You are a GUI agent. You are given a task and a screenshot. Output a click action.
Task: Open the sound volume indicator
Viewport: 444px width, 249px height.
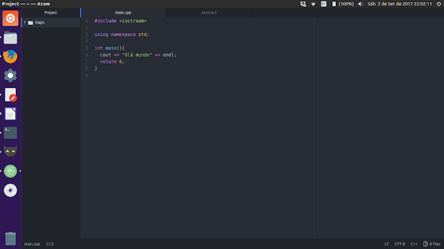[x=361, y=4]
